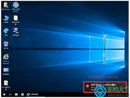This screenshot has height=98, width=130.
Task: Open Task View on the taskbar
Action: click(10, 95)
